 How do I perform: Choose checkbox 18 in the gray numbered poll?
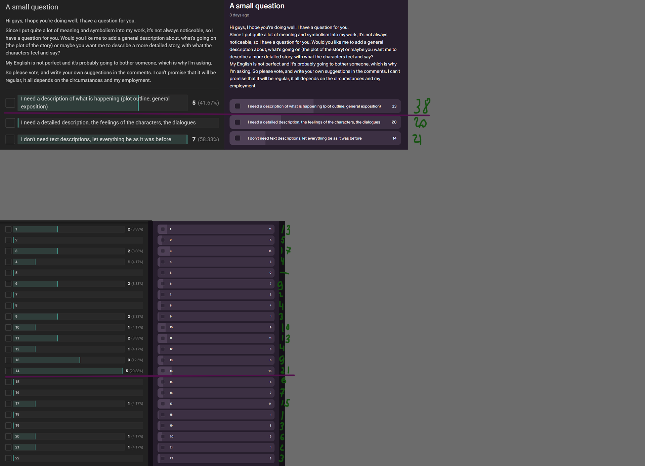[8, 415]
